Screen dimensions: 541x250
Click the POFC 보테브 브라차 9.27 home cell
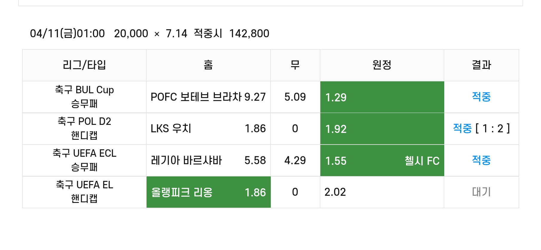pyautogui.click(x=208, y=97)
